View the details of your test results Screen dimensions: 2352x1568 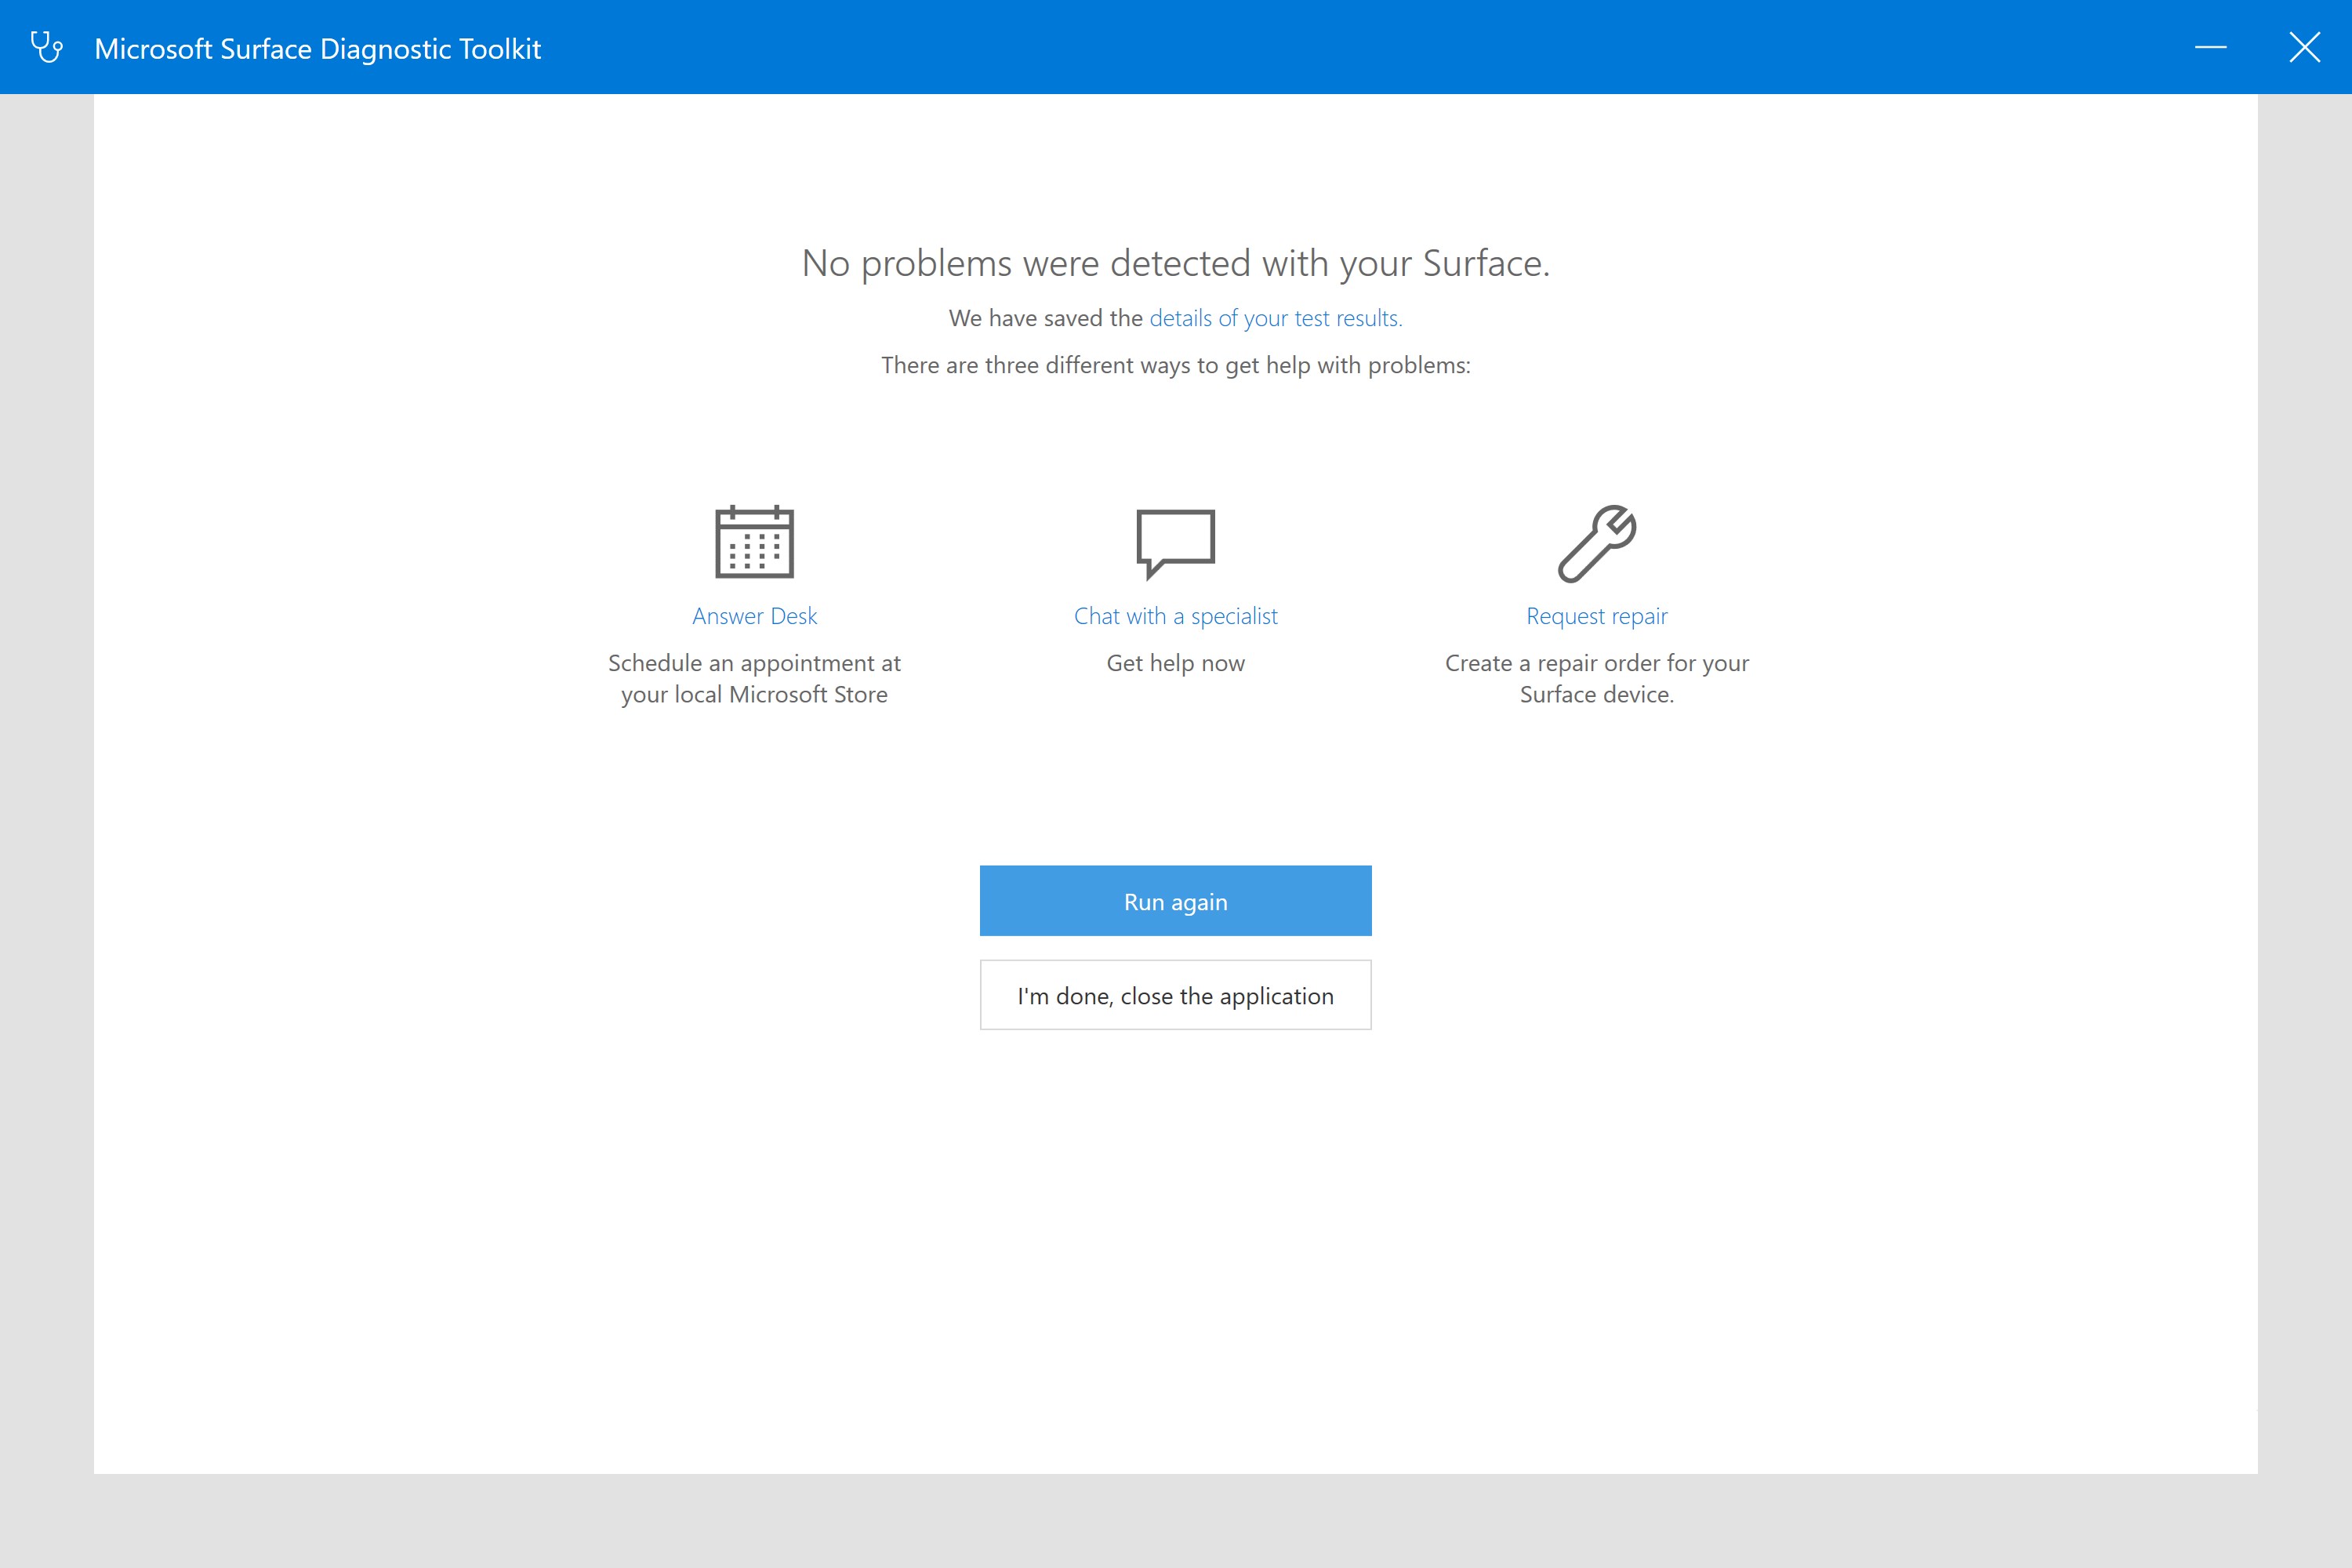(x=1273, y=318)
